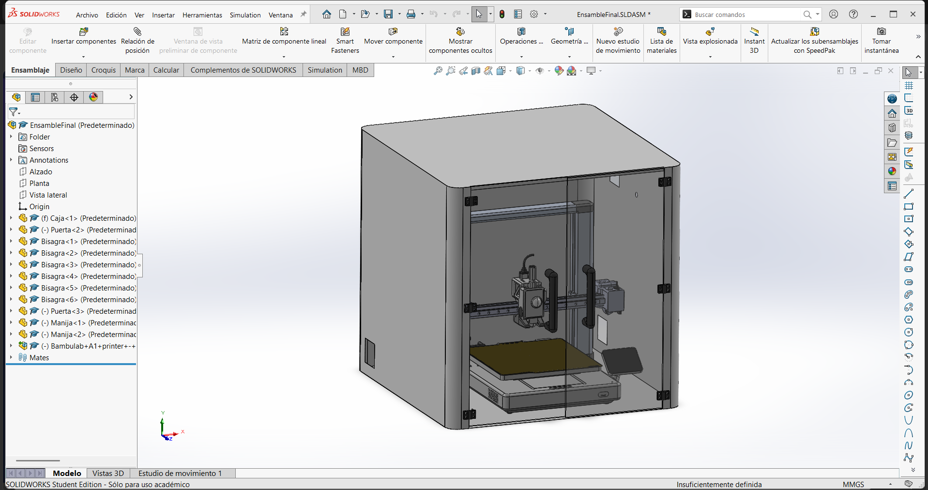Click Insertar componentes icon
The width and height of the screenshot is (928, 490).
84,32
